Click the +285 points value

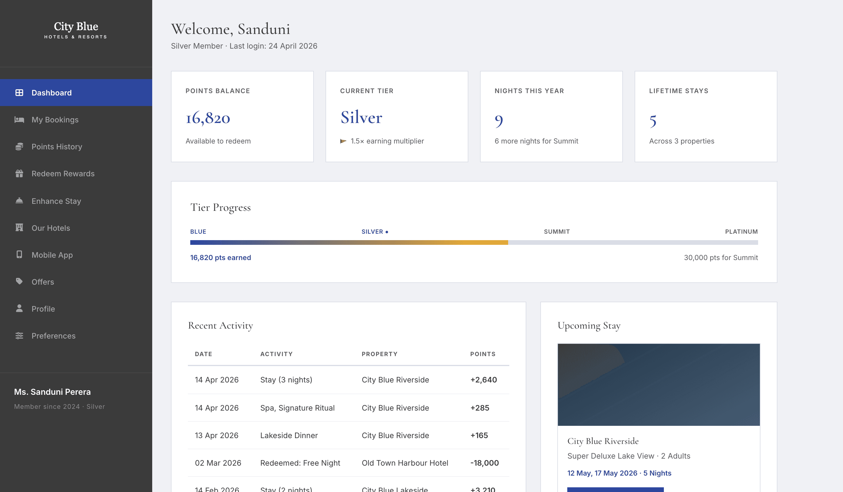coord(480,408)
